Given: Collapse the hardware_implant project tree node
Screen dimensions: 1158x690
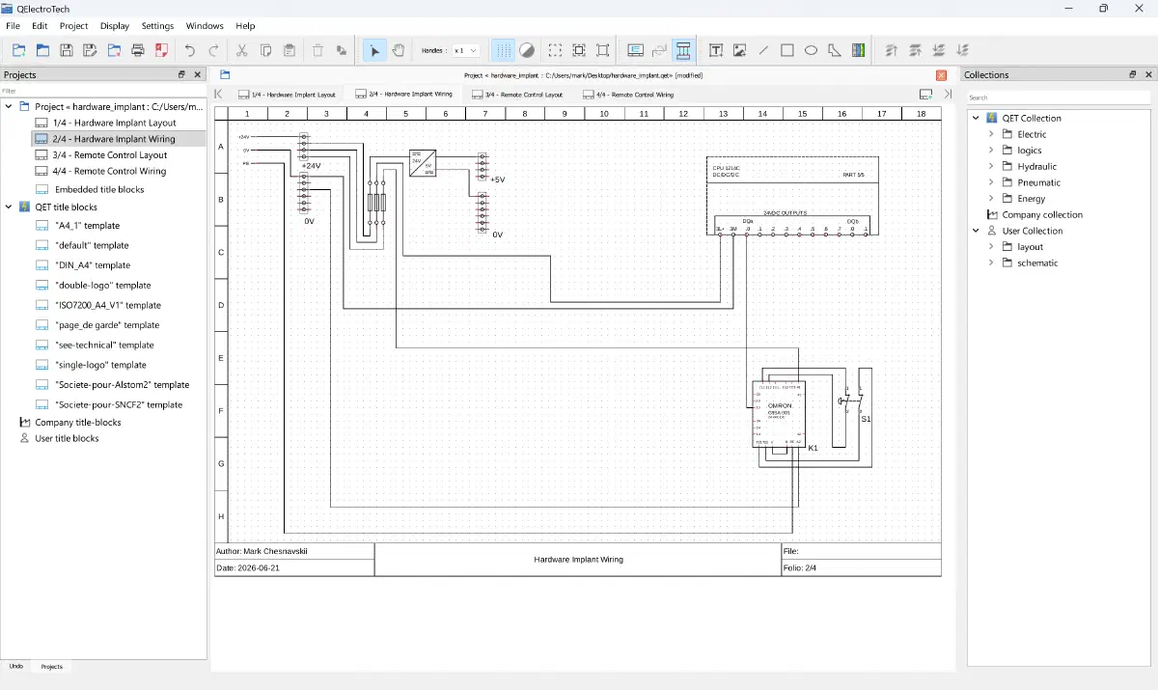Looking at the screenshot, I should [9, 106].
